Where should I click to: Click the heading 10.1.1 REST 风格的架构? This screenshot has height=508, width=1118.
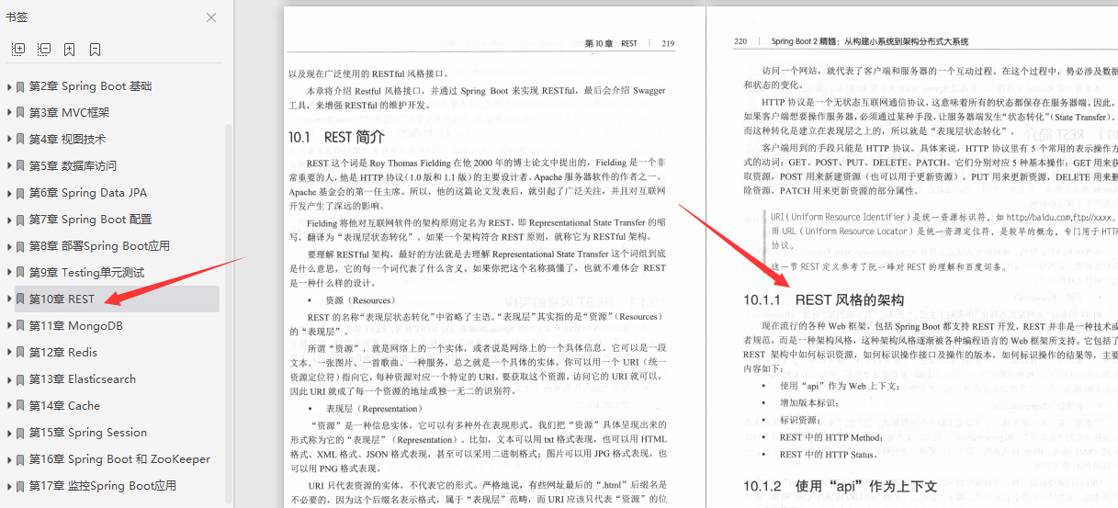click(824, 300)
